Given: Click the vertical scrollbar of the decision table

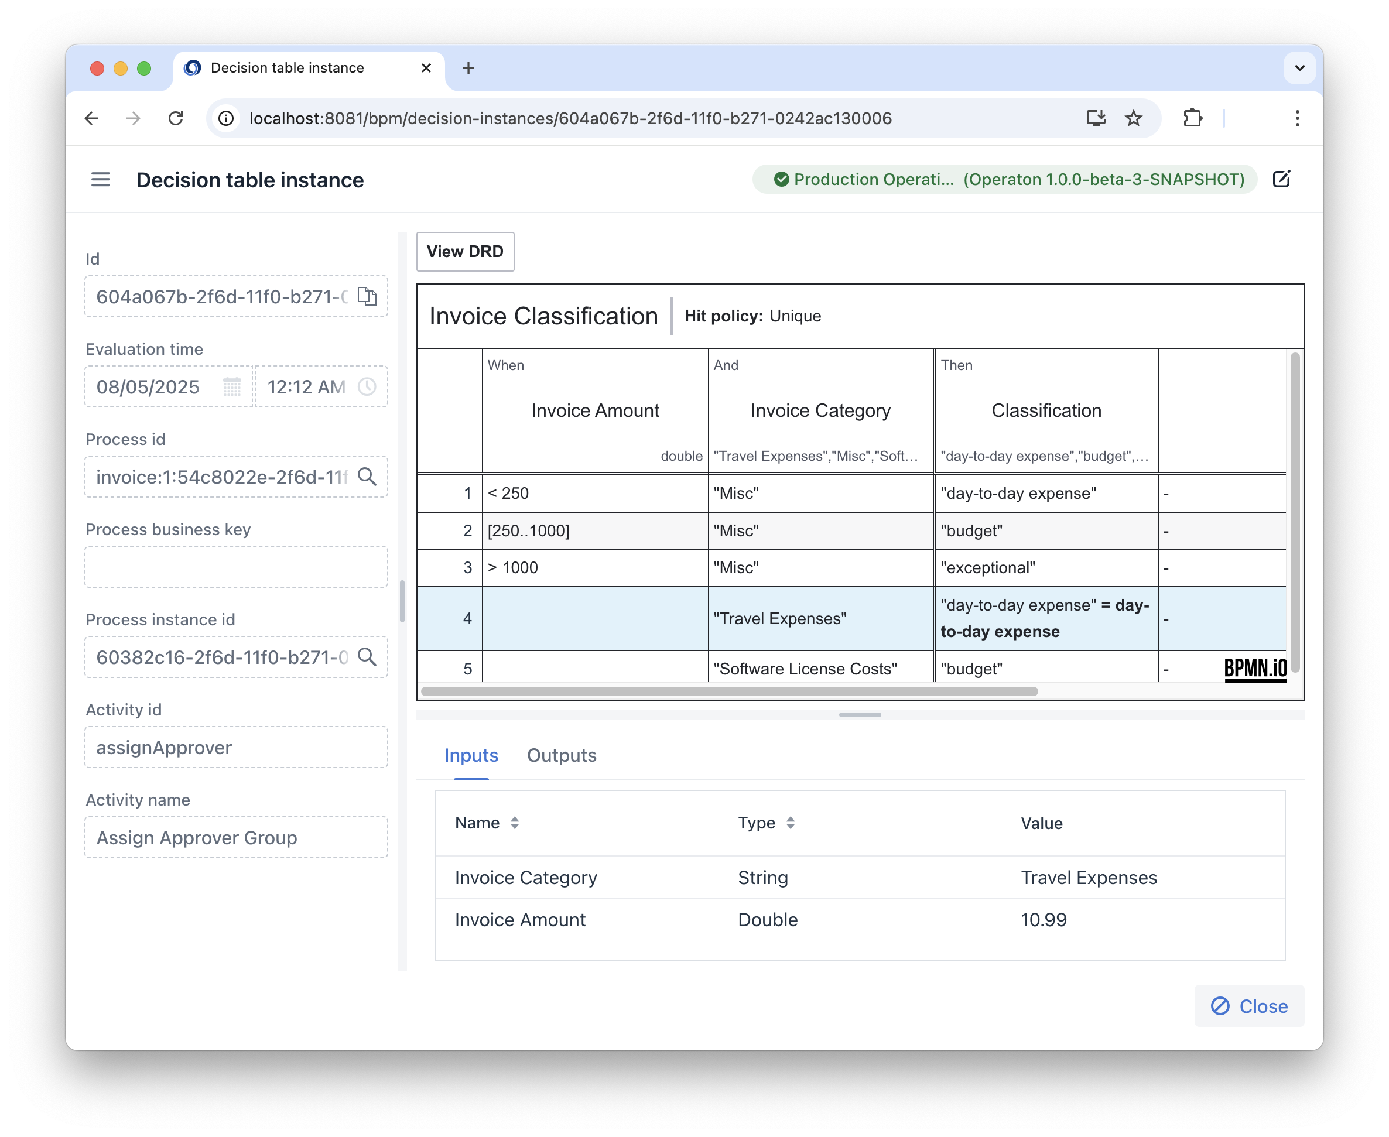Looking at the screenshot, I should click(x=1295, y=511).
